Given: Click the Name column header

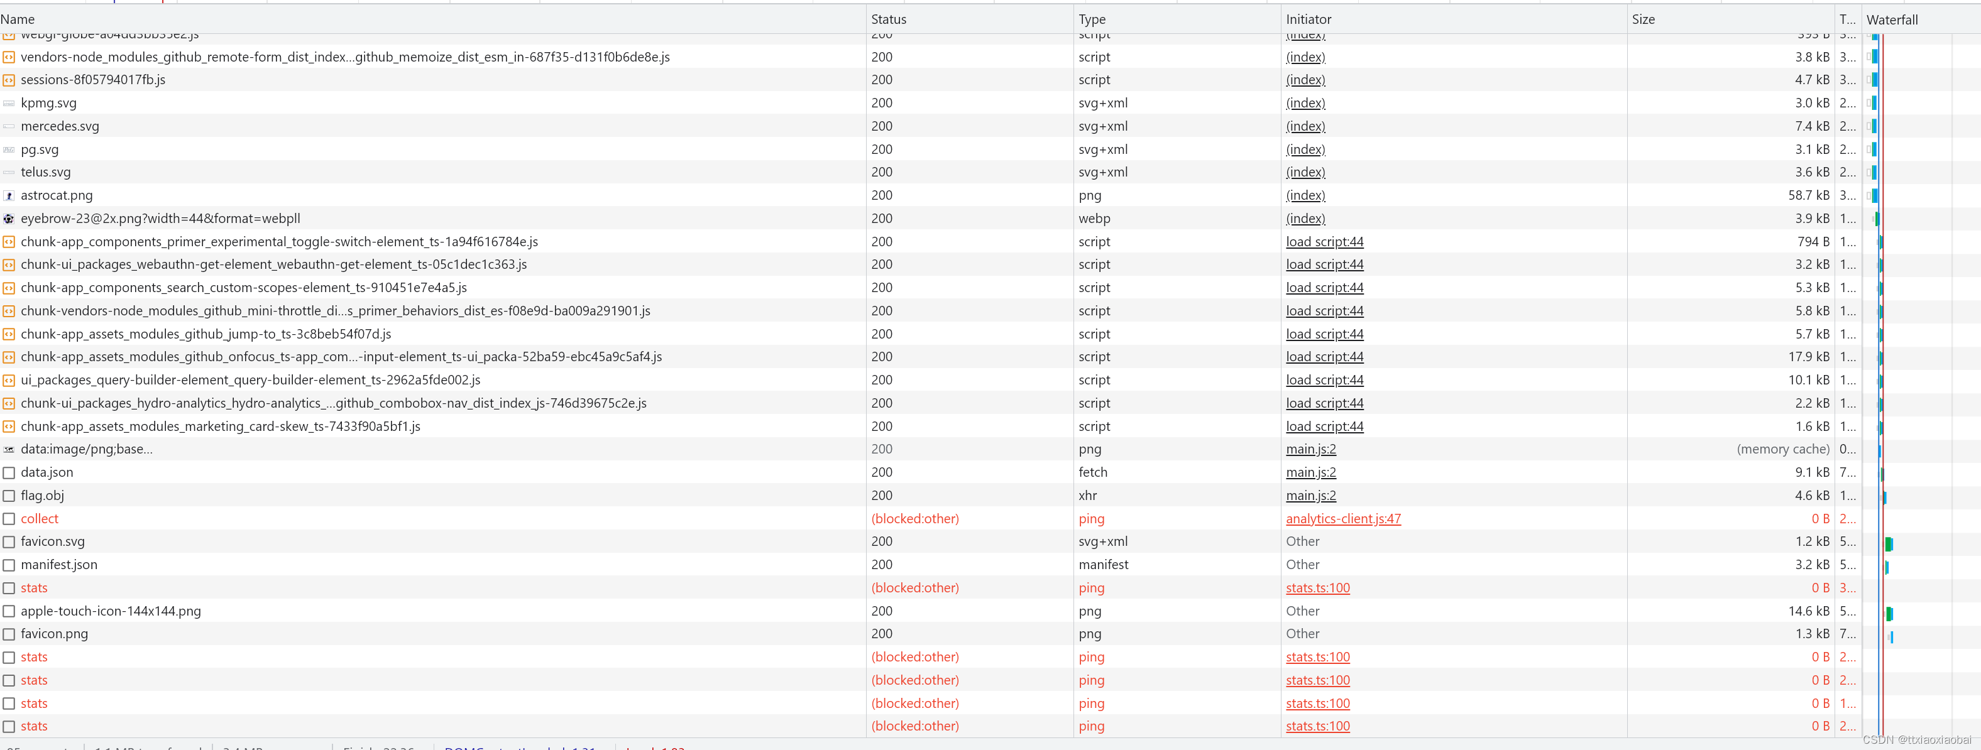Looking at the screenshot, I should tap(18, 19).
